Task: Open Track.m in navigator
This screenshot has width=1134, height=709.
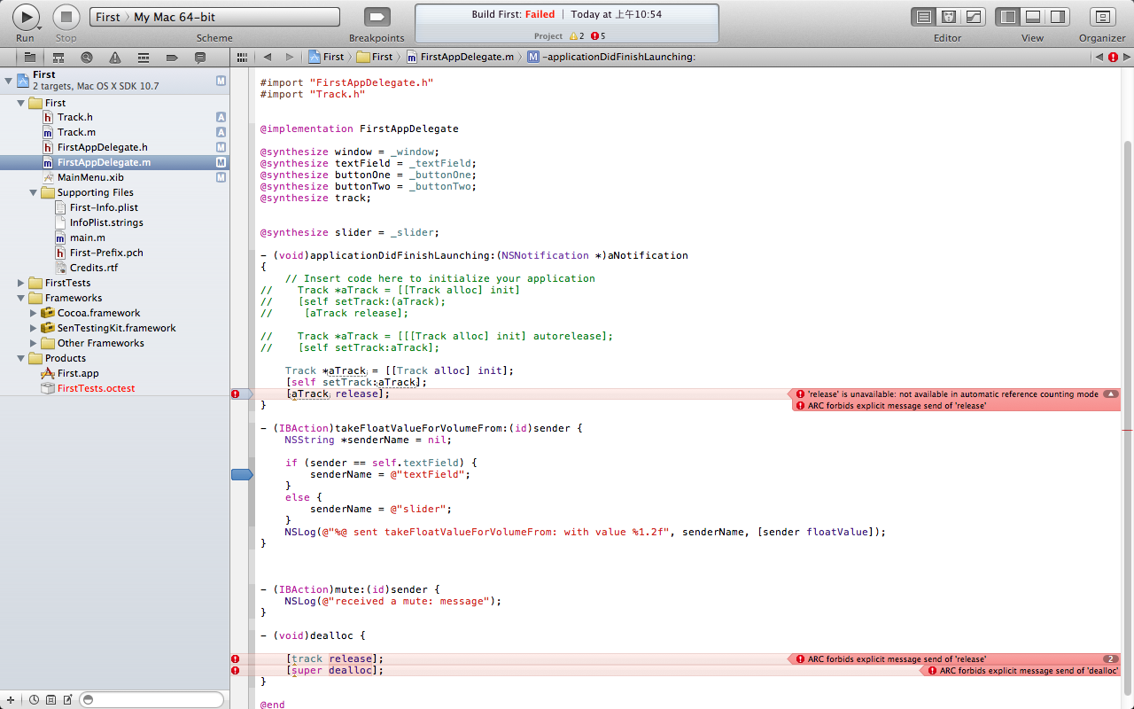Action: coord(76,132)
